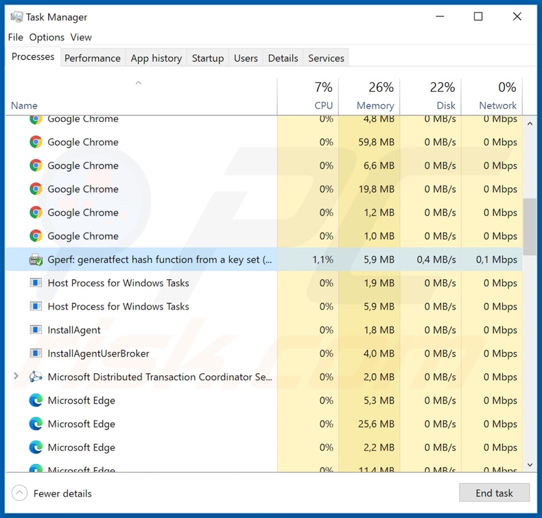Collapse view with Fewer details arrow

point(19,493)
